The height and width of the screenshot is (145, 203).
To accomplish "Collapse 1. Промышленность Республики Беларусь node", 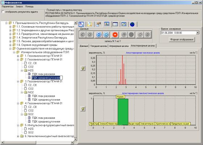I will (x=7, y=23).
